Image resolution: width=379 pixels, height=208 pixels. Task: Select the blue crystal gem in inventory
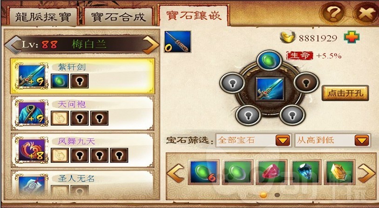point(306,172)
